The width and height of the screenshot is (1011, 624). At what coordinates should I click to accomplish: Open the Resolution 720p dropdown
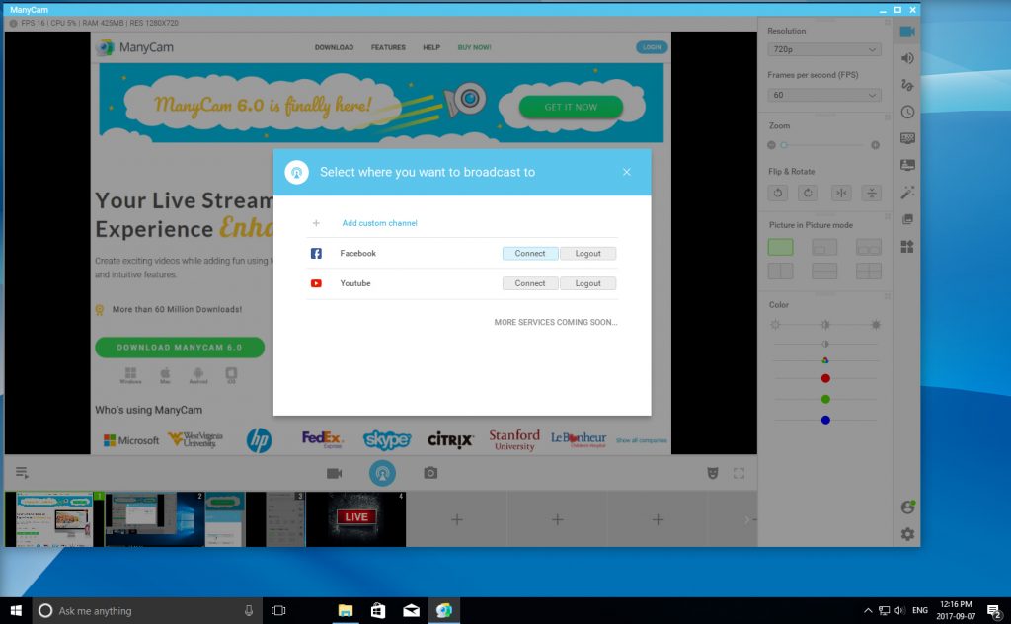point(824,49)
